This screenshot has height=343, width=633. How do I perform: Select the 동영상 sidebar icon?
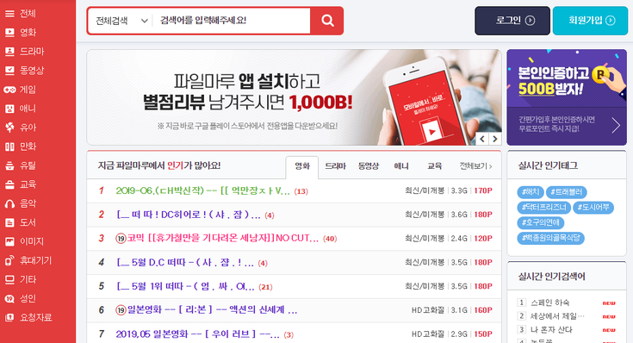[x=9, y=71]
